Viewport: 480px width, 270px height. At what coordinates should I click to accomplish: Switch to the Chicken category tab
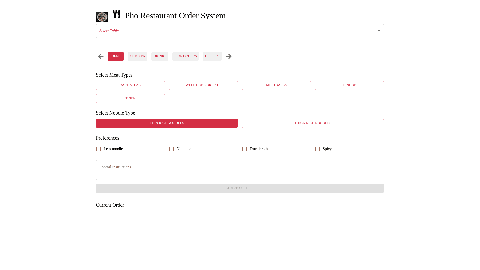[137, 56]
